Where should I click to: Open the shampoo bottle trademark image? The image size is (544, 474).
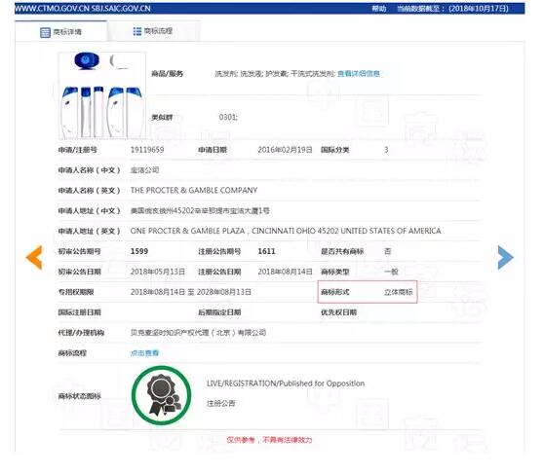102,95
